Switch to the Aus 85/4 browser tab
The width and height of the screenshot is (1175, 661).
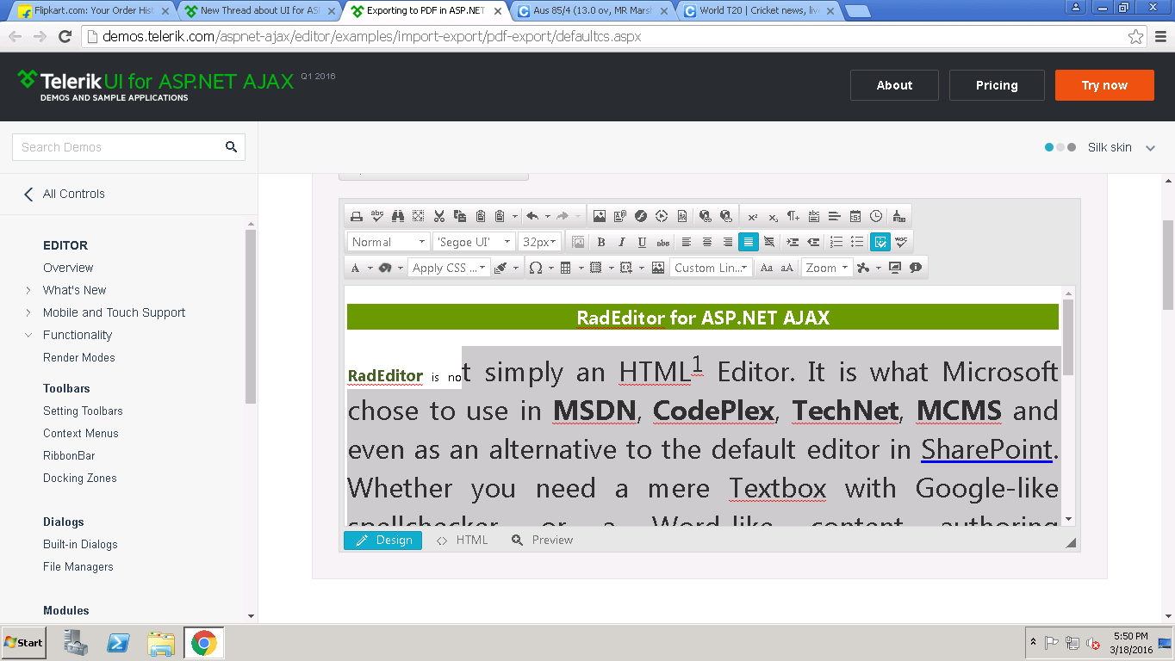[x=593, y=11]
